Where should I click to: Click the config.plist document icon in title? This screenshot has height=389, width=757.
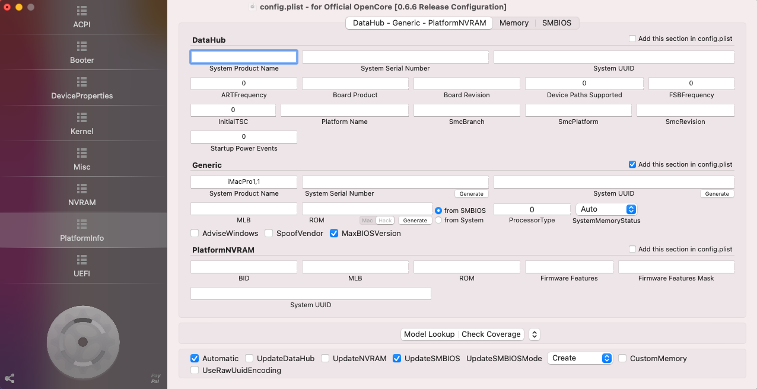pos(253,7)
